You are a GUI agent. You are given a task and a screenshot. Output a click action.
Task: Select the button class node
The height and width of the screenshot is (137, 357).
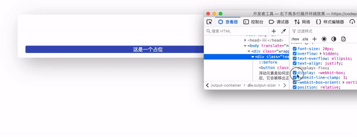[274, 68]
